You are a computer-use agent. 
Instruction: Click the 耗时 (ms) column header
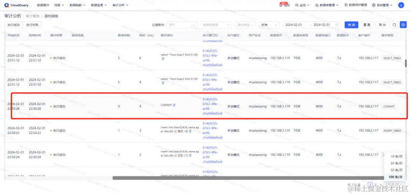click(x=146, y=35)
